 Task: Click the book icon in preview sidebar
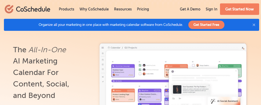[x=103, y=69]
